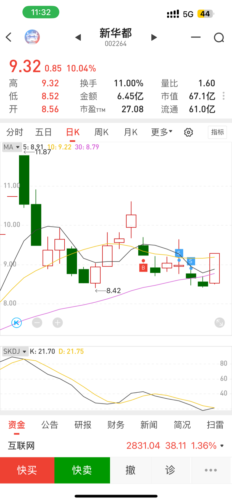The image size is (232, 502).
Task: Select the 日K tab
Action: [x=72, y=132]
